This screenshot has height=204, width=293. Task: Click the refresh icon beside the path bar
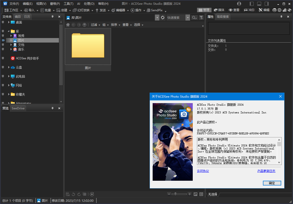(x=163, y=18)
